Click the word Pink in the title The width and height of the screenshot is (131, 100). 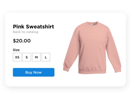coord(19,27)
